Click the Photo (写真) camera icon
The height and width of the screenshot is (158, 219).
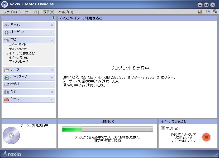click(x=6, y=92)
